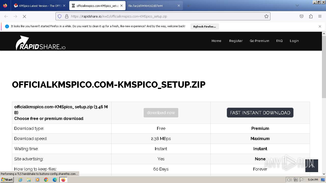Go back one page
This screenshot has width=326, height=183.
(x=6, y=16)
